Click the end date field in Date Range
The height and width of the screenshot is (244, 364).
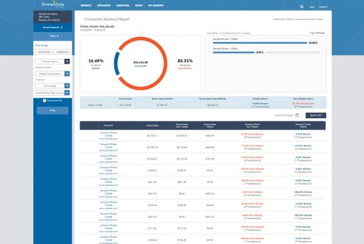click(62, 52)
